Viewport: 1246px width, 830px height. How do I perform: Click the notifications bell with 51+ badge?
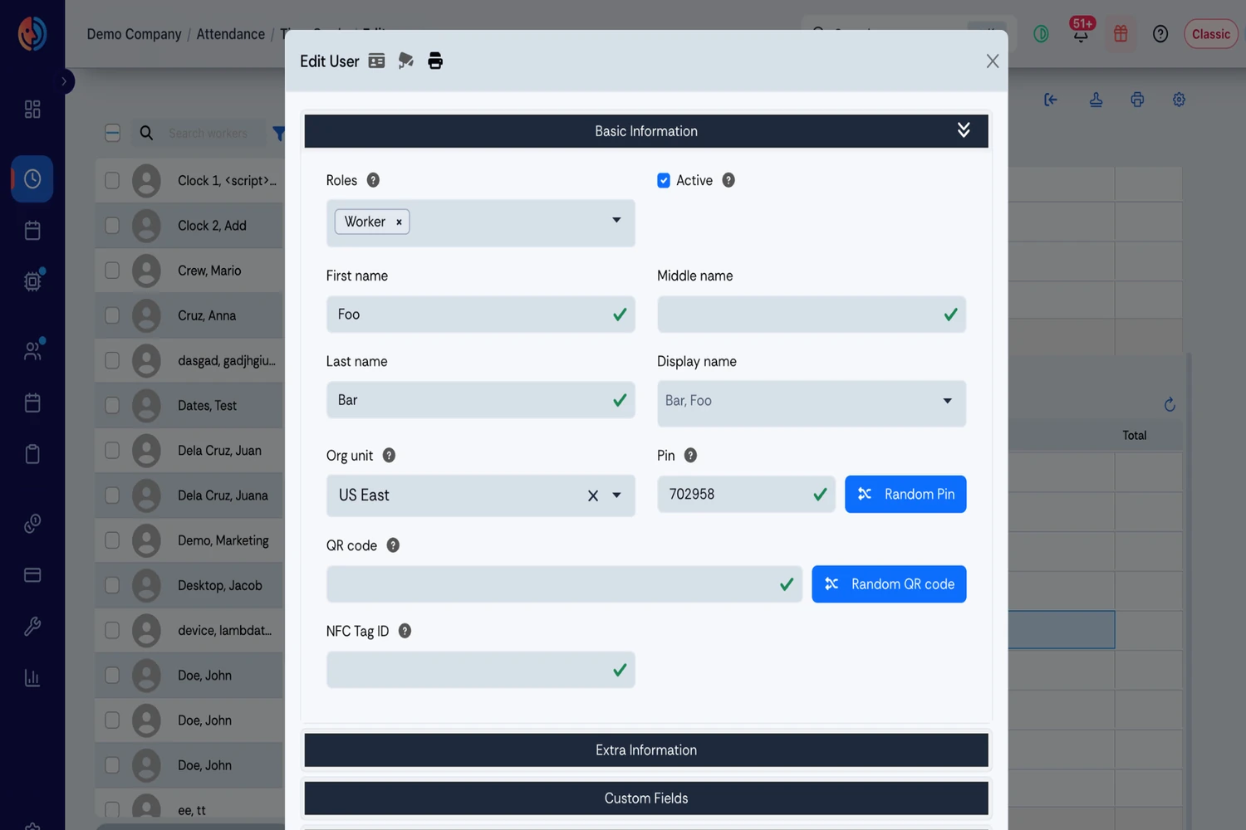coord(1081,33)
